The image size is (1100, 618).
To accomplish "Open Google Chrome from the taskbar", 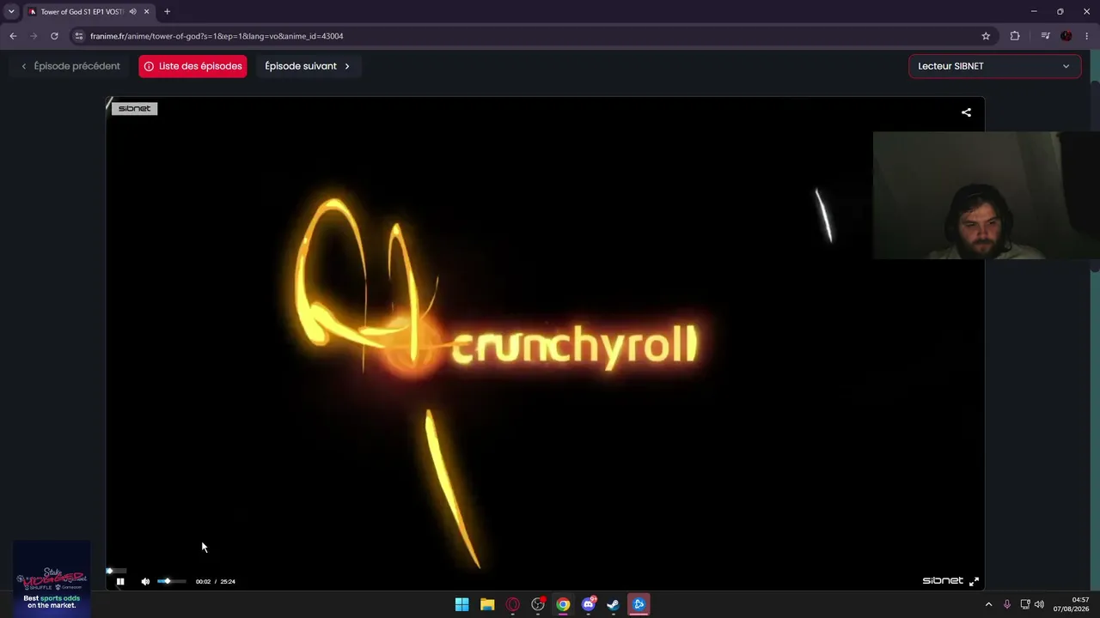I will coord(563,604).
